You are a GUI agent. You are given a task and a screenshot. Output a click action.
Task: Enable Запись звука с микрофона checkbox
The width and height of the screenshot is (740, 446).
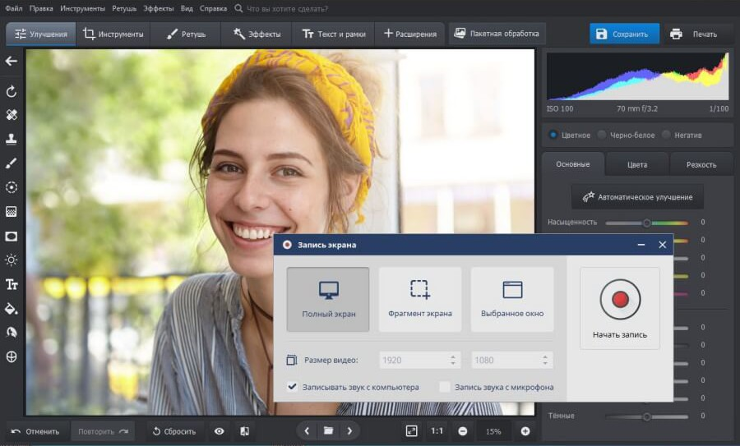pyautogui.click(x=445, y=387)
